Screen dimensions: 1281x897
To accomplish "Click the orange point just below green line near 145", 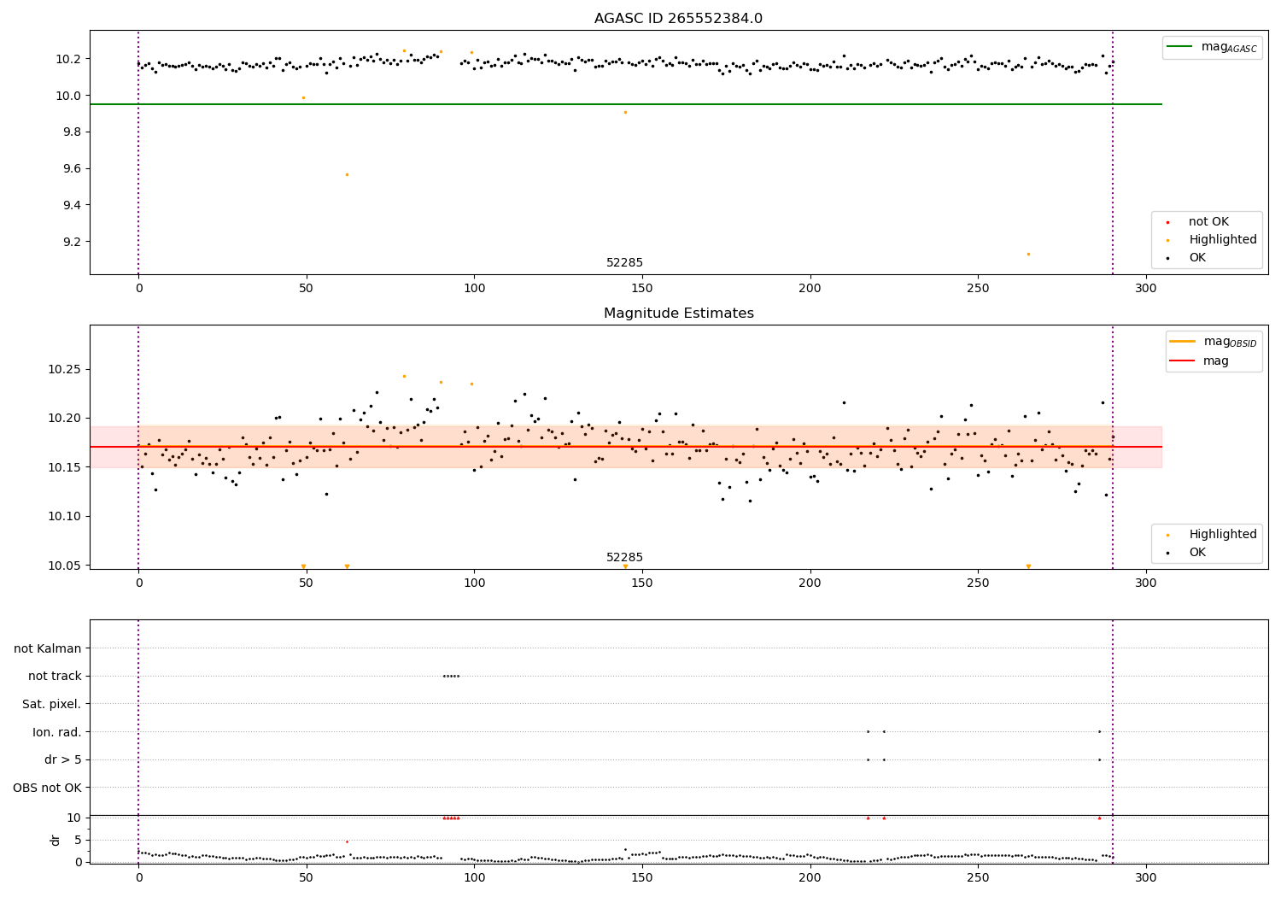I will tap(625, 112).
